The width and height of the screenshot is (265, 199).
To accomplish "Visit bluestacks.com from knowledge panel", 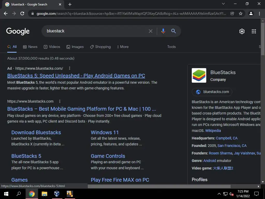I will (x=212, y=92).
